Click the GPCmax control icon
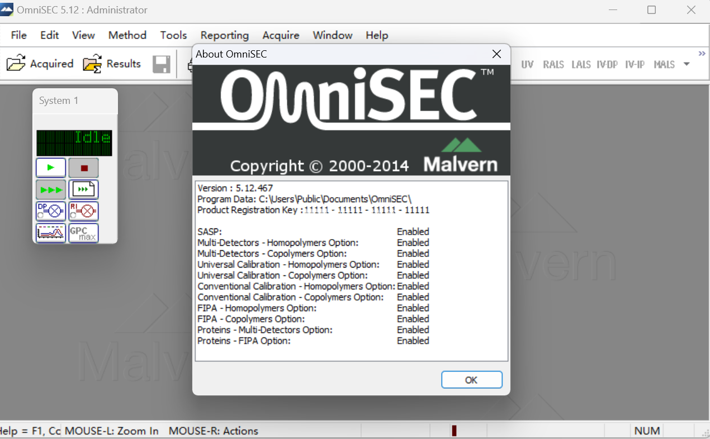The height and width of the screenshot is (439, 710). tap(84, 233)
